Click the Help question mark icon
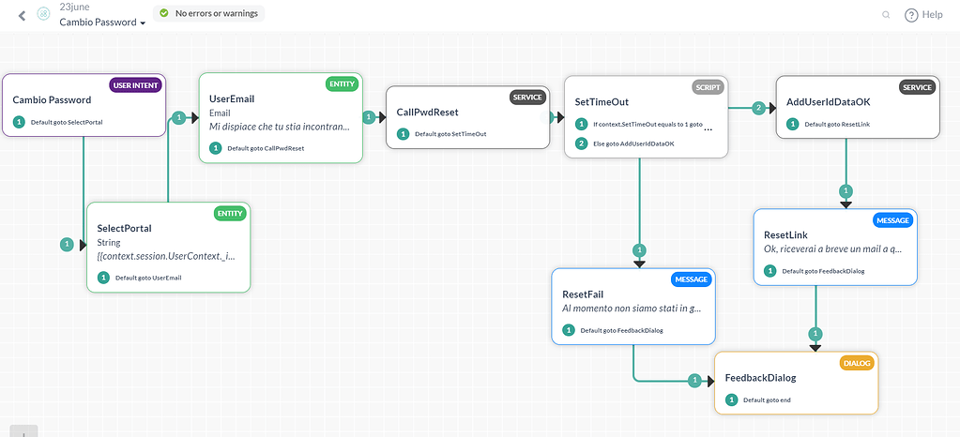 click(911, 15)
